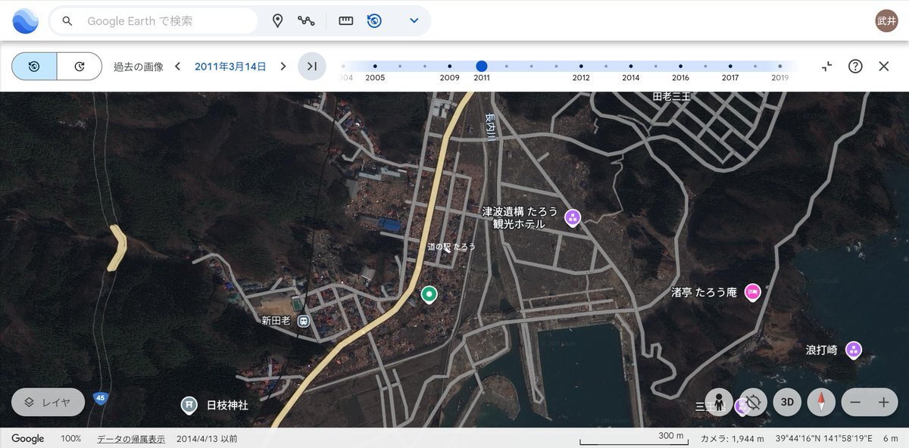This screenshot has width=909, height=448.
Task: Click the 300 m scale bar
Action: point(633,439)
